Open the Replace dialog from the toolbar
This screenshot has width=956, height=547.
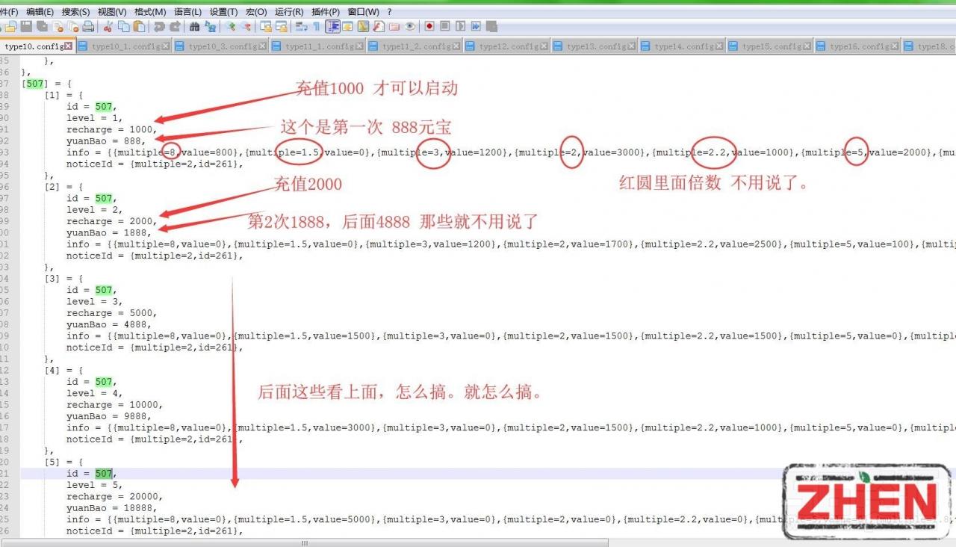[209, 26]
